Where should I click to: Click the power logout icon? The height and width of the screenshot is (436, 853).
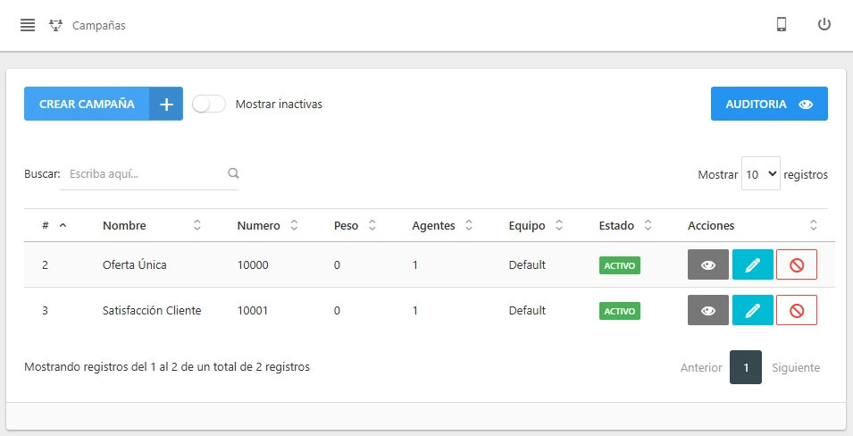tap(824, 24)
